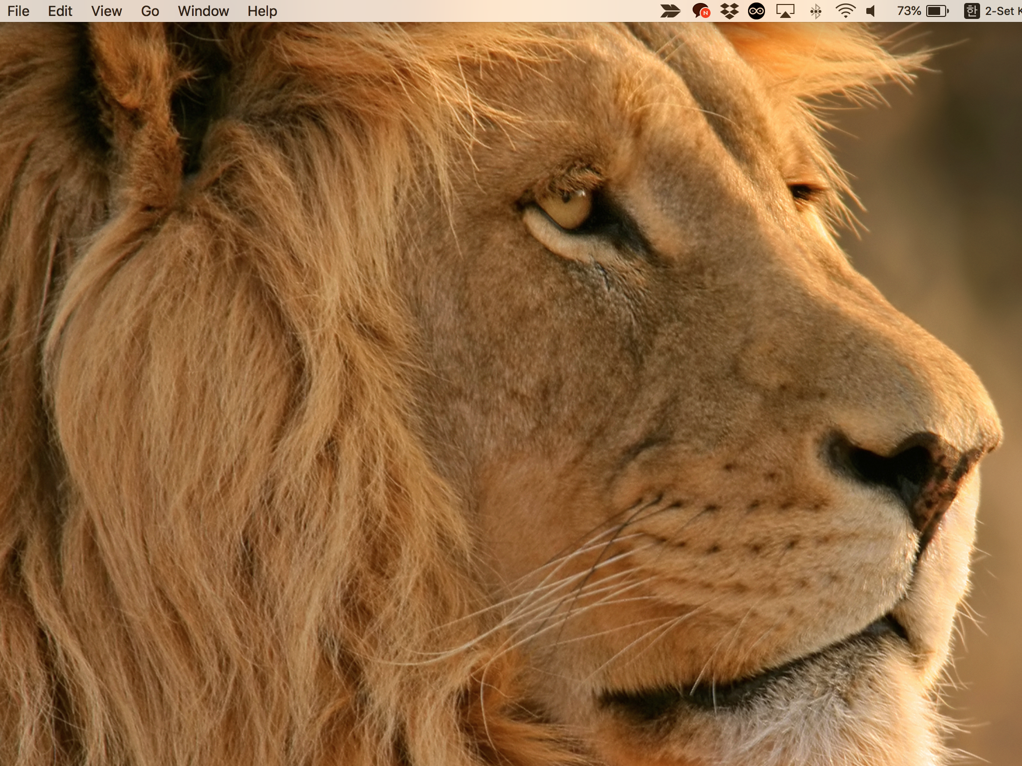Click the black infinity circle icon
The image size is (1022, 766).
pyautogui.click(x=757, y=11)
